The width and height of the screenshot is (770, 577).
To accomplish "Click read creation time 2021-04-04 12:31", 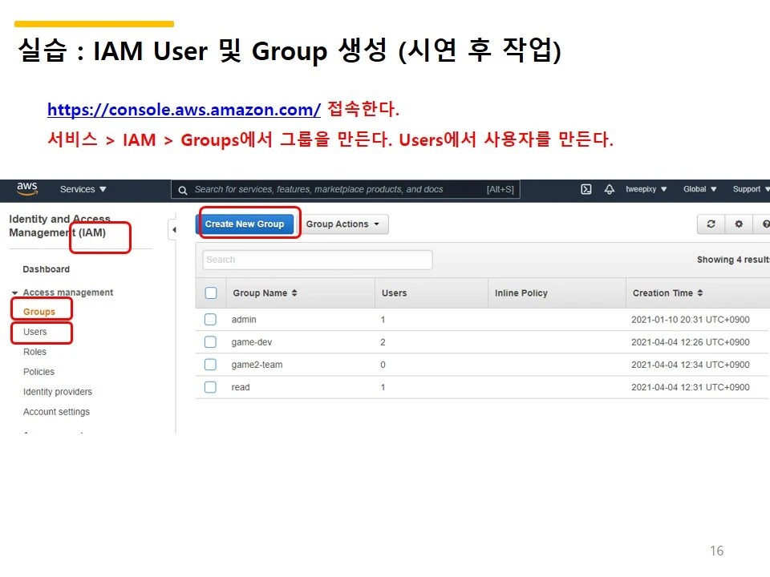I will pos(691,387).
